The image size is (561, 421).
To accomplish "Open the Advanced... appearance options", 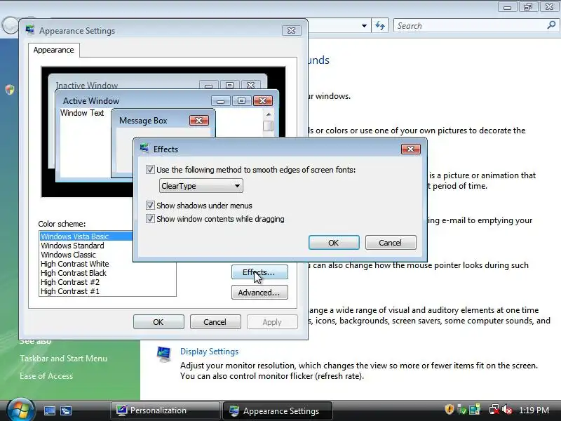I will (259, 293).
